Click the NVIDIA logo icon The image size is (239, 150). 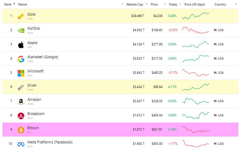pos(21,30)
